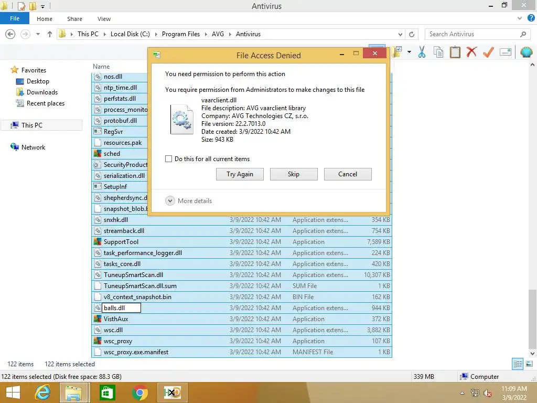
Task: Click the Name column header
Action: [x=101, y=67]
